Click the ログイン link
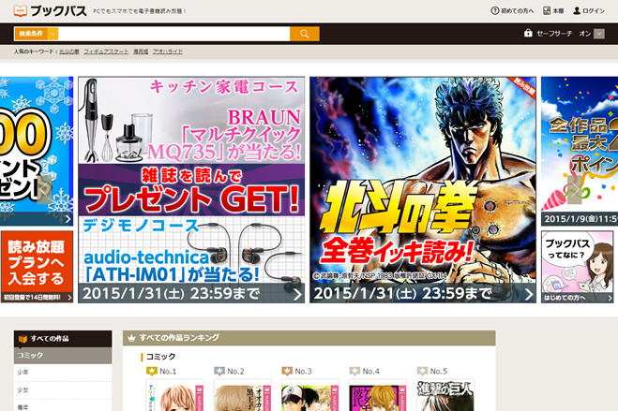618x411 pixels. pos(589,11)
